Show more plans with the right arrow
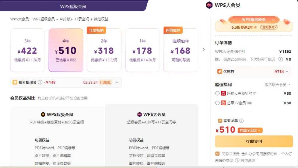298x168 pixels. click(x=204, y=50)
